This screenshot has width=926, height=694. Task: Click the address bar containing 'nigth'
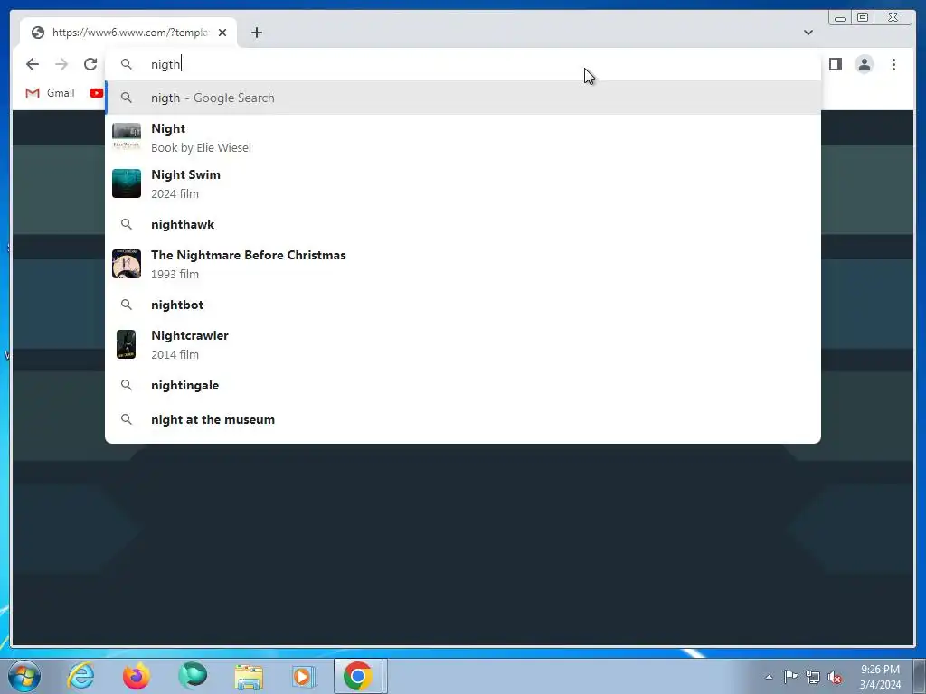[x=462, y=64]
